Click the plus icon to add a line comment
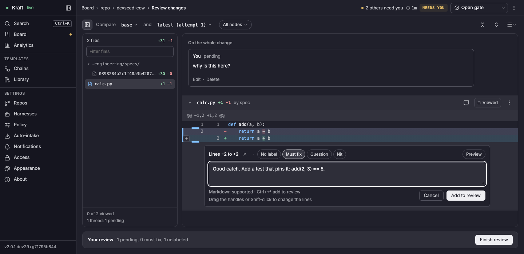 tap(186, 138)
